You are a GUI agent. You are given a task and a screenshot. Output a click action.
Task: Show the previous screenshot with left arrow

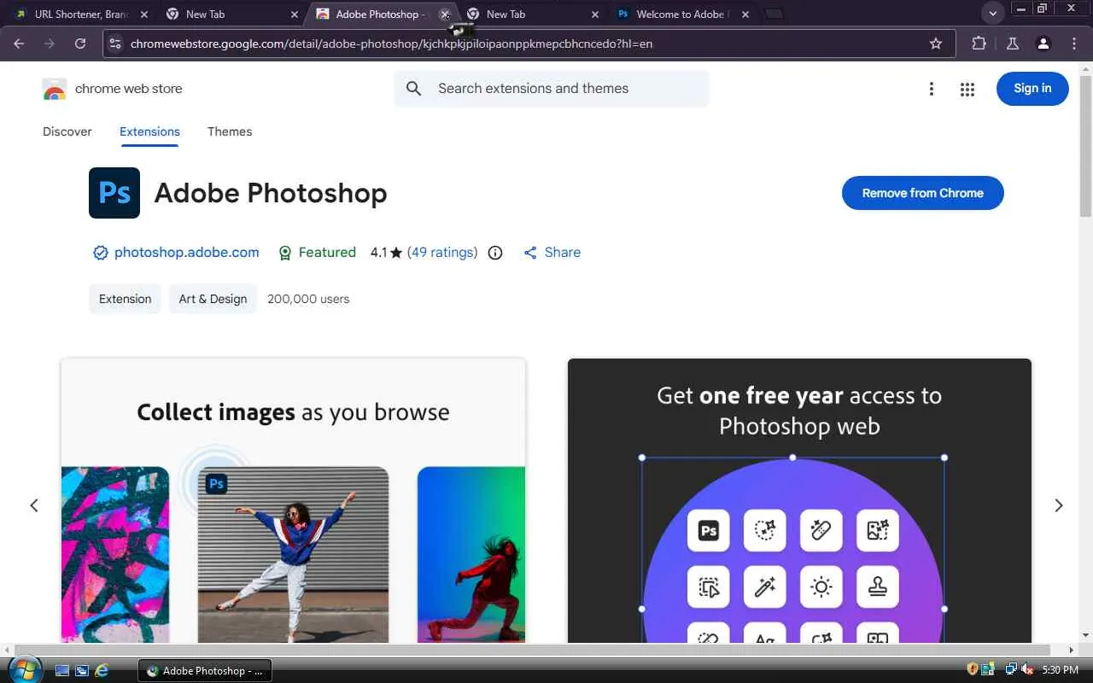pos(34,505)
